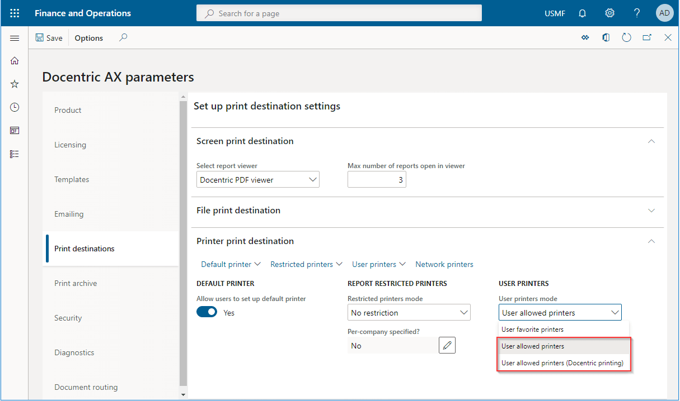The image size is (680, 401).
Task: Click the Search for a page box
Action: 339,13
